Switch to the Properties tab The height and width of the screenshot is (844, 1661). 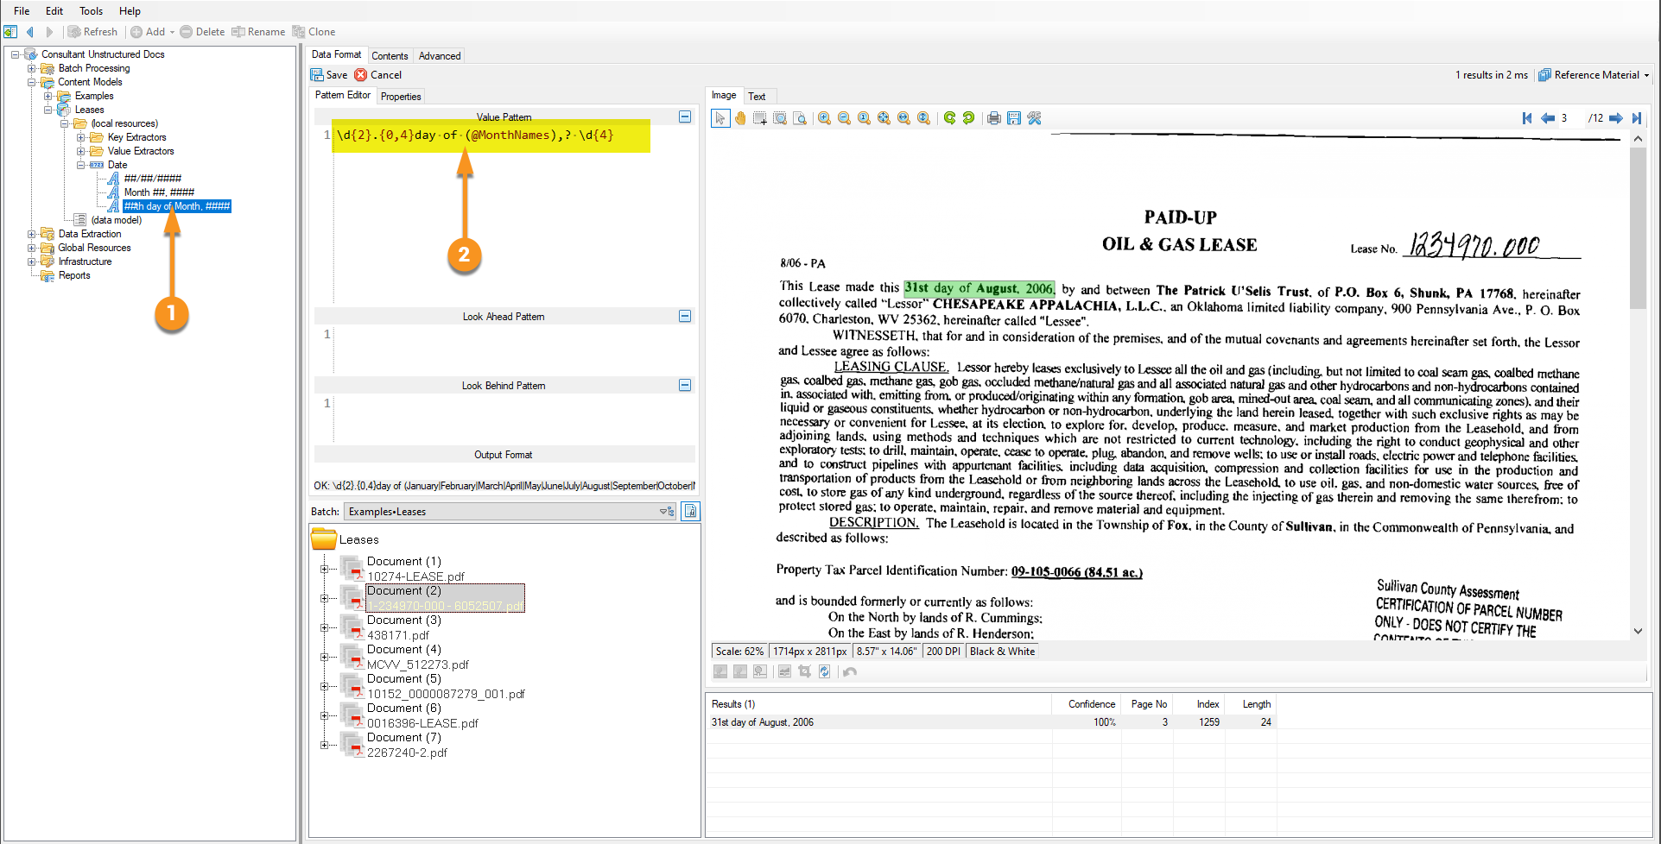pyautogui.click(x=401, y=97)
